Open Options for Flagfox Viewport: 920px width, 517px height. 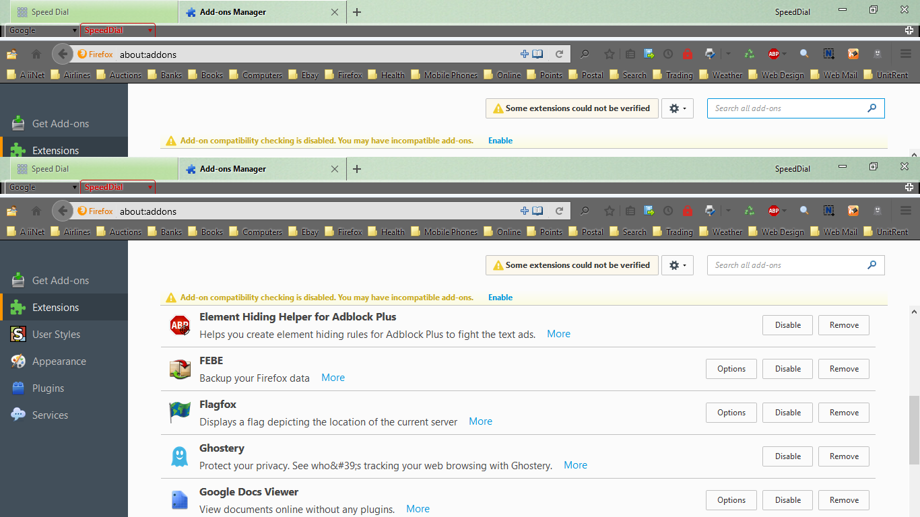[x=731, y=413]
